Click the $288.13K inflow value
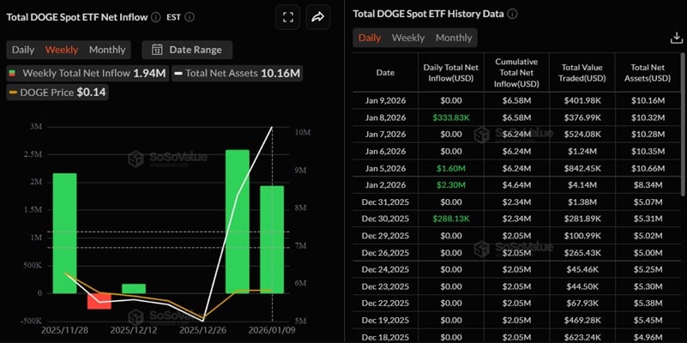Screen dimensions: 687x343 451,219
